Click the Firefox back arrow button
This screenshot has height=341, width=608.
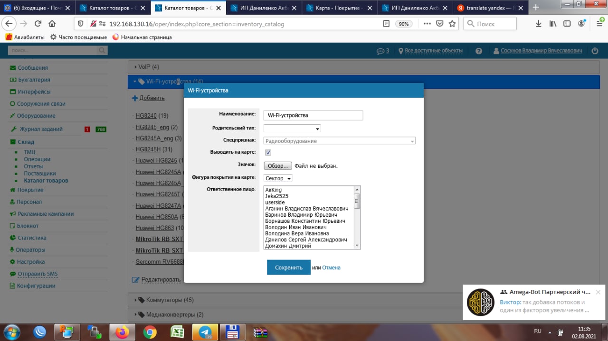coord(9,24)
